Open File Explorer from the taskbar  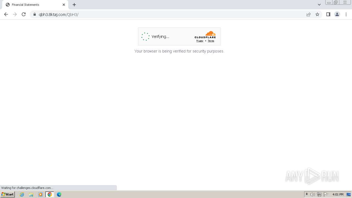point(31,194)
